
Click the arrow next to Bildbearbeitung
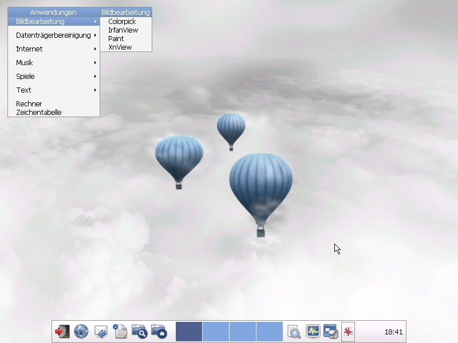(95, 21)
